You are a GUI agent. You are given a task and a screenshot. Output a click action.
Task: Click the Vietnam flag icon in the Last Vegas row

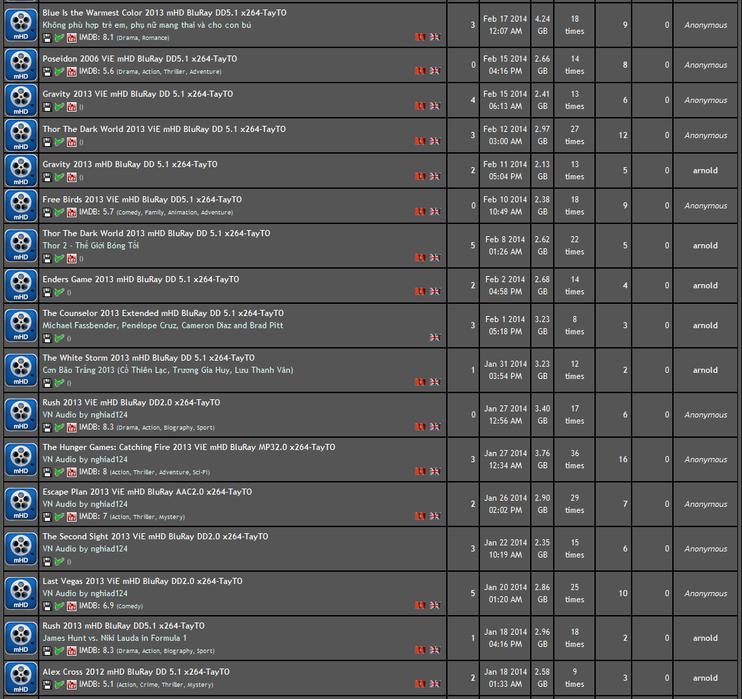tap(420, 606)
